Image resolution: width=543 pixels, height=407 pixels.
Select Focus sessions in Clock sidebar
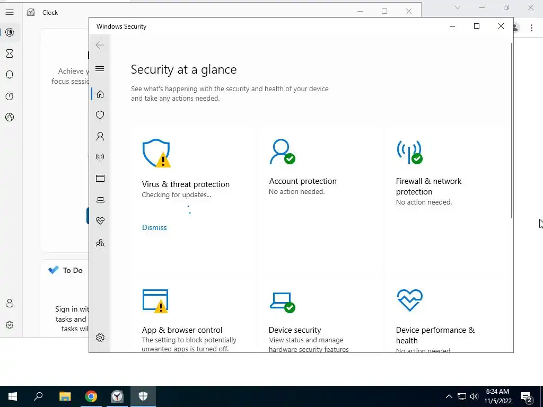coord(10,32)
